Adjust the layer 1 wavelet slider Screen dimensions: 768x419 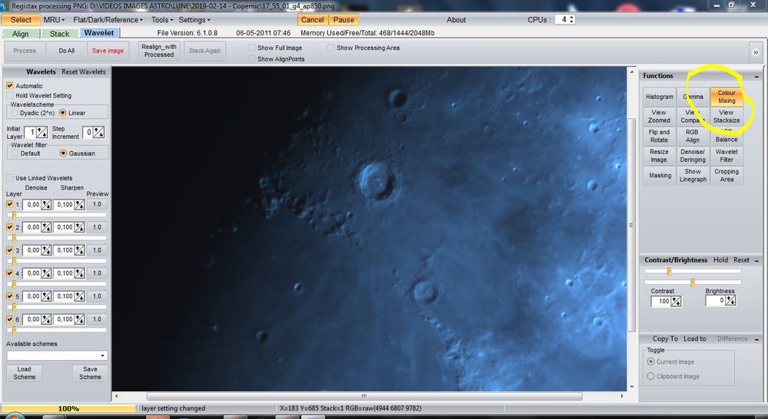pos(14,216)
